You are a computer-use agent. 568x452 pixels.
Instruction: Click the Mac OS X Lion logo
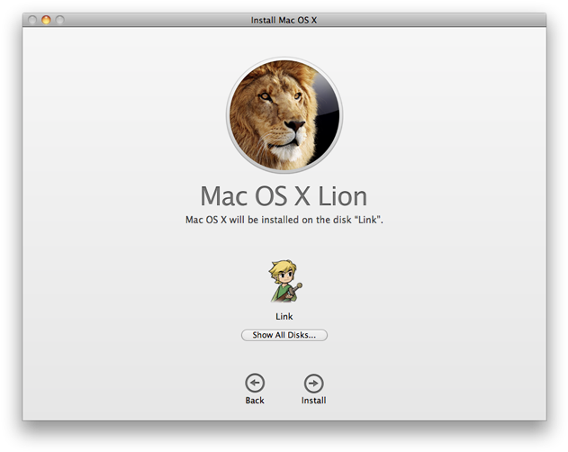(284, 115)
